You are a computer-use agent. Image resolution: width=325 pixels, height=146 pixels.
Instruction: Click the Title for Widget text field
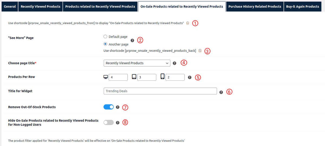pyautogui.click(x=160, y=91)
